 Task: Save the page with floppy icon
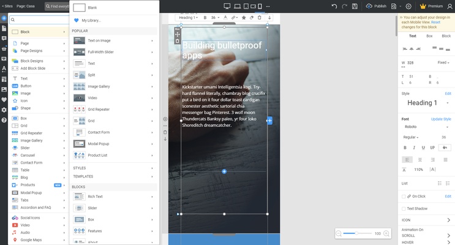click(x=355, y=6)
